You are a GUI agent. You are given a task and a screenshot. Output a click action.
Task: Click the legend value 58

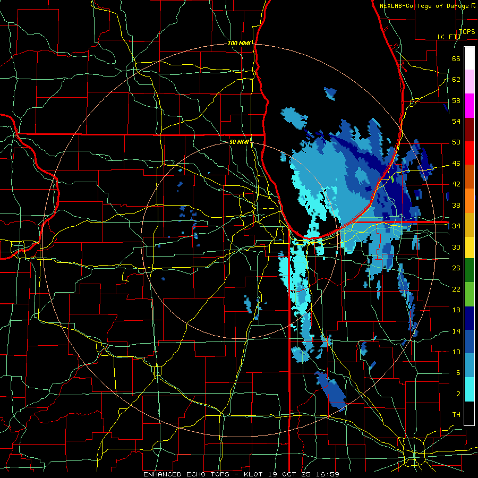click(456, 100)
